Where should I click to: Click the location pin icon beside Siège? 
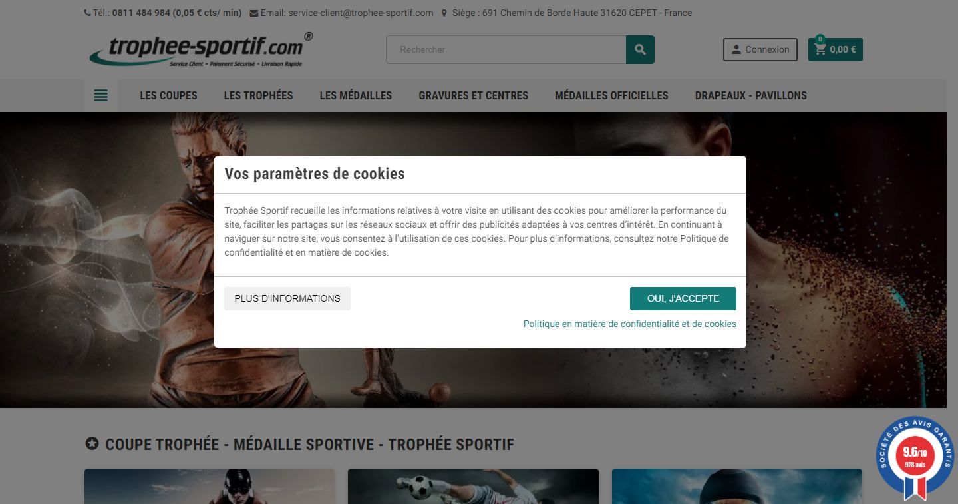(x=444, y=13)
